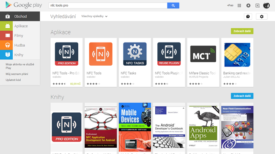275x154 pixels.
Task: Open the orange NFC Tools app icon
Action: click(x=101, y=54)
